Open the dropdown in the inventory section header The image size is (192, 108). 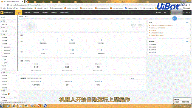pos(137,78)
